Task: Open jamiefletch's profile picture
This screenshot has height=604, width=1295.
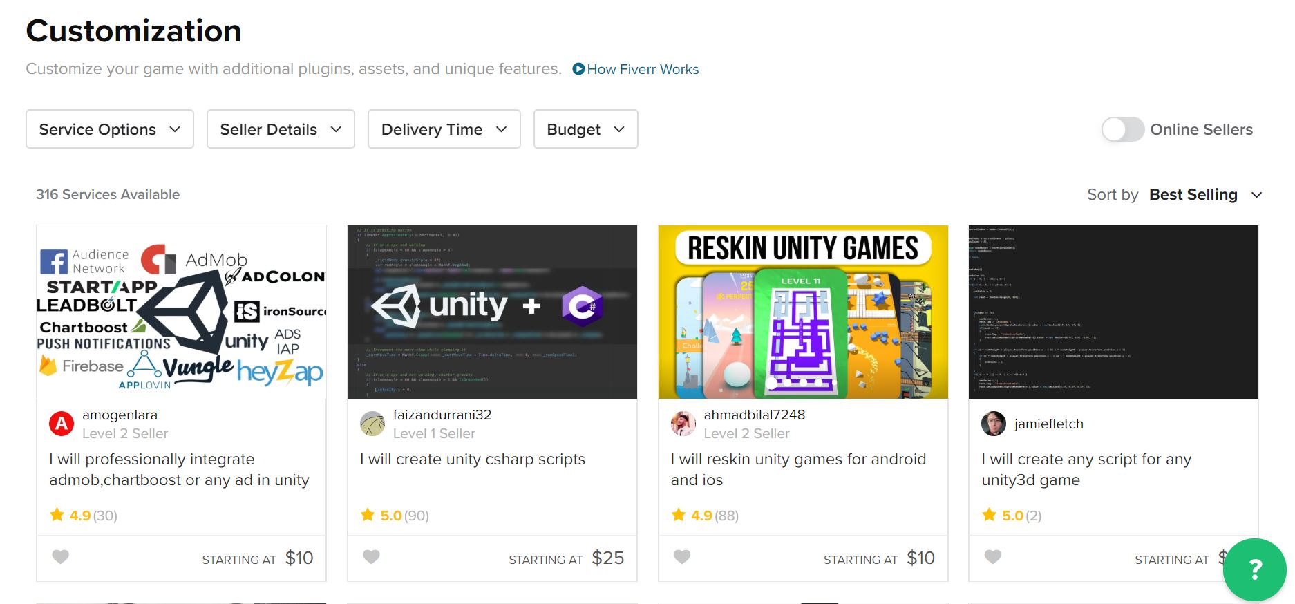Action: (994, 424)
